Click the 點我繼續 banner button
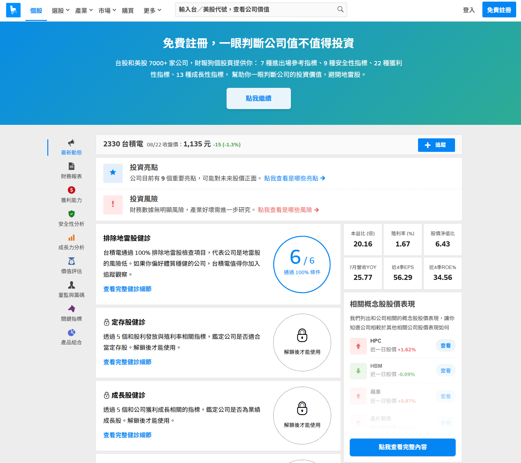This screenshot has width=521, height=463. pyautogui.click(x=259, y=98)
